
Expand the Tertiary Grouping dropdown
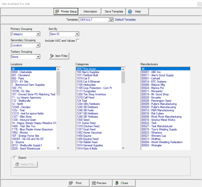38,57
